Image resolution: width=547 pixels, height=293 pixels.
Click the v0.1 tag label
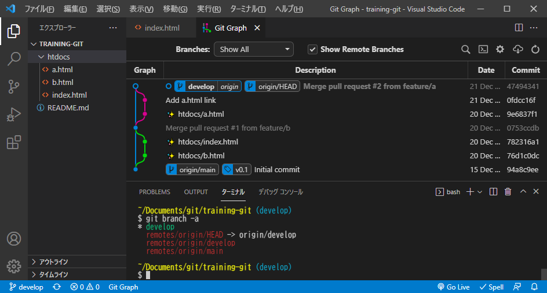click(236, 169)
